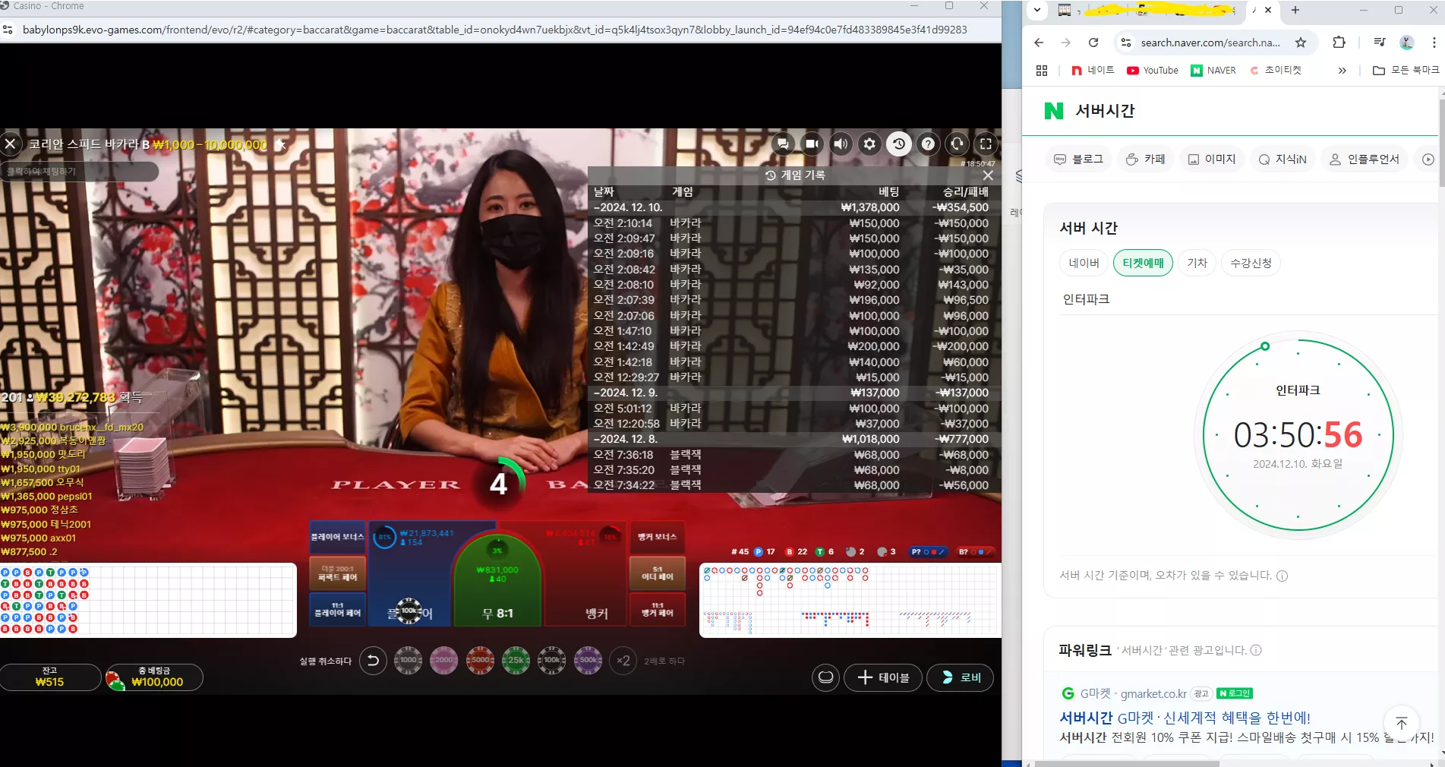Mute the game sound with speaker icon
The height and width of the screenshot is (767, 1445).
[x=841, y=144]
